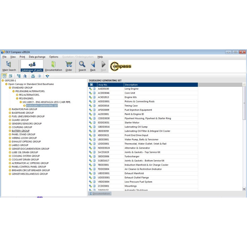Select LABELS GROUP in the tree
The height and width of the screenshot is (247, 247).
coord(20,145)
